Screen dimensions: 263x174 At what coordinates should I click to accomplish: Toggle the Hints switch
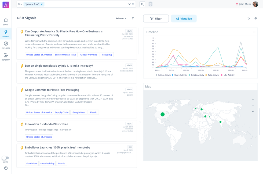click(6, 158)
